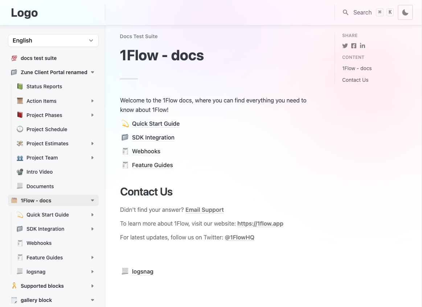Open the @1FlowHQ Twitter link
422x307 pixels.
pyautogui.click(x=239, y=237)
